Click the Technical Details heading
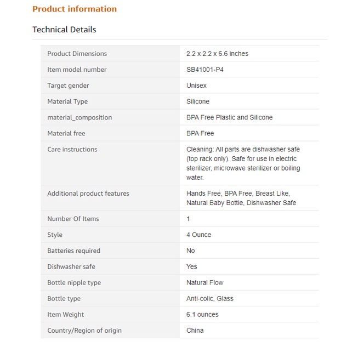This screenshot has width=358, height=358. (64, 30)
